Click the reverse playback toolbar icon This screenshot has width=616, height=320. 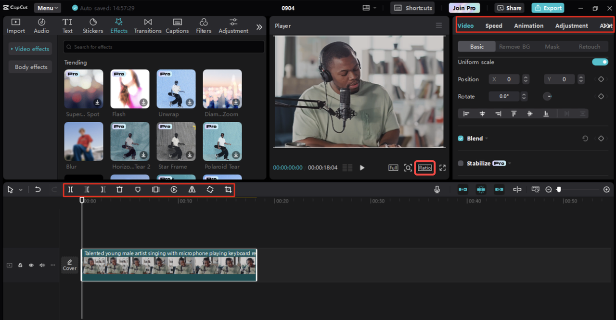coord(174,190)
